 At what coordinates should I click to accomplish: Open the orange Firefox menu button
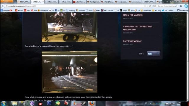6,1
